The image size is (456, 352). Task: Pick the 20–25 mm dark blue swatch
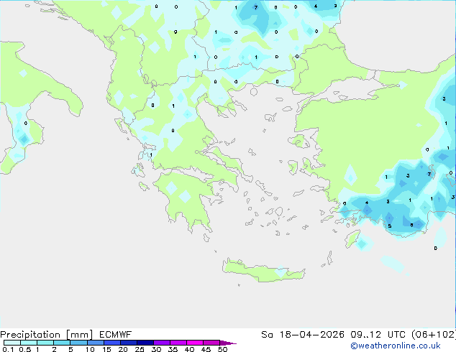129,343
